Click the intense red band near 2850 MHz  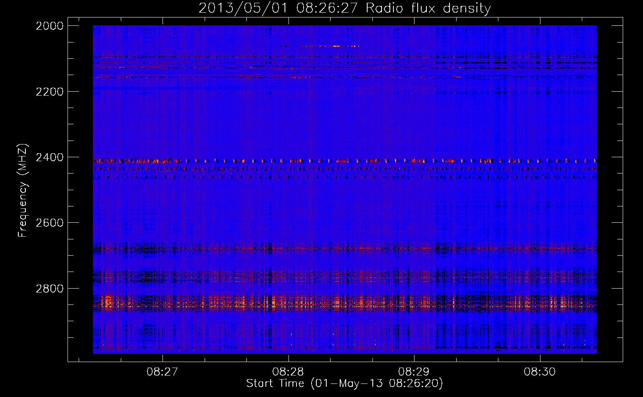coord(345,303)
